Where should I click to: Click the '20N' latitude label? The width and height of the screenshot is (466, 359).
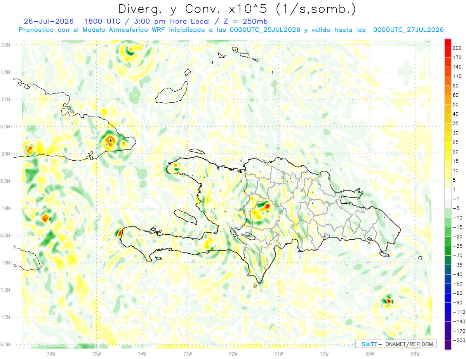click(x=6, y=154)
